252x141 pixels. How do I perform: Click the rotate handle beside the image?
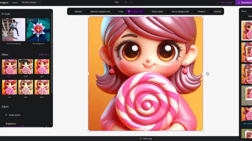[x=208, y=74]
